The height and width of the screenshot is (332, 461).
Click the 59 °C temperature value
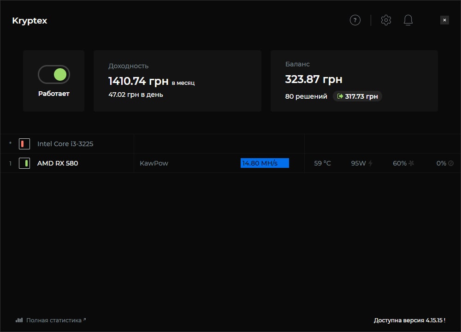[x=322, y=163]
